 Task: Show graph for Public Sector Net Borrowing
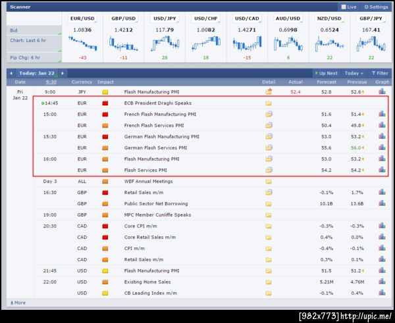(382, 203)
